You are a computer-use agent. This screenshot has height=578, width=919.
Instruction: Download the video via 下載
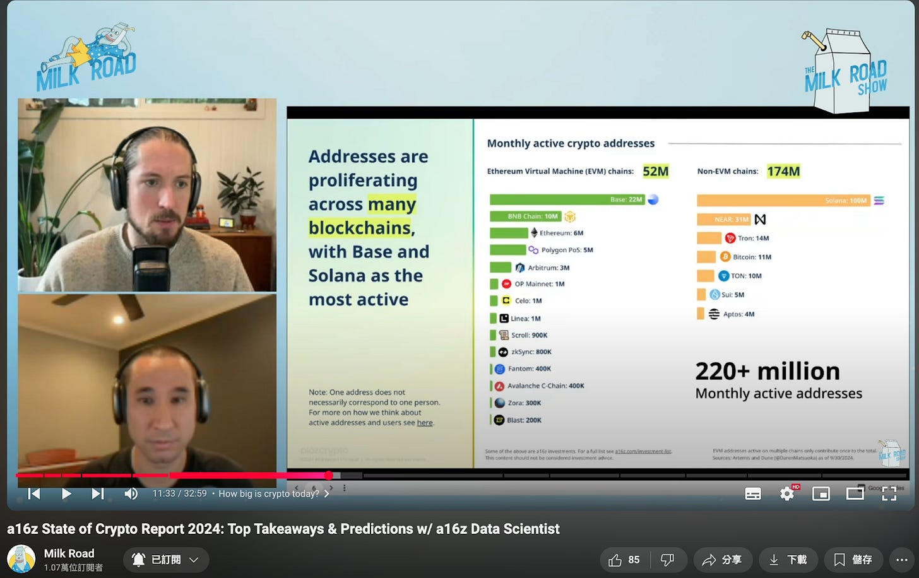[788, 560]
